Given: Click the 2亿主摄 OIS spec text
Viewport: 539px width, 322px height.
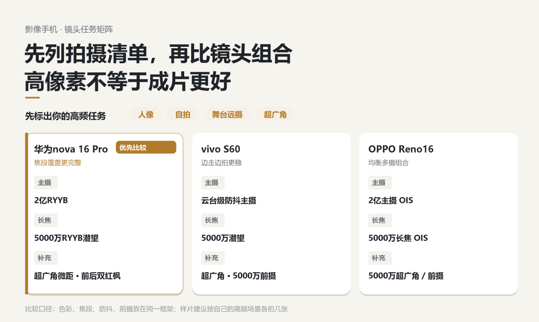Looking at the screenshot, I should [390, 200].
